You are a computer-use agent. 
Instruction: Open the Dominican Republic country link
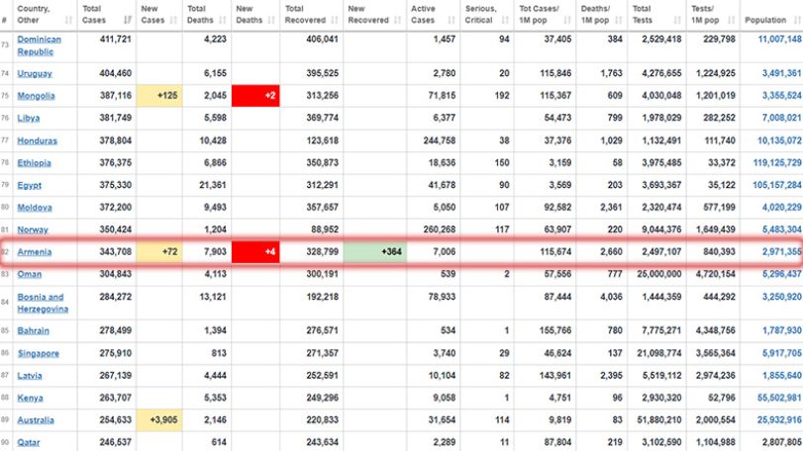[x=39, y=45]
